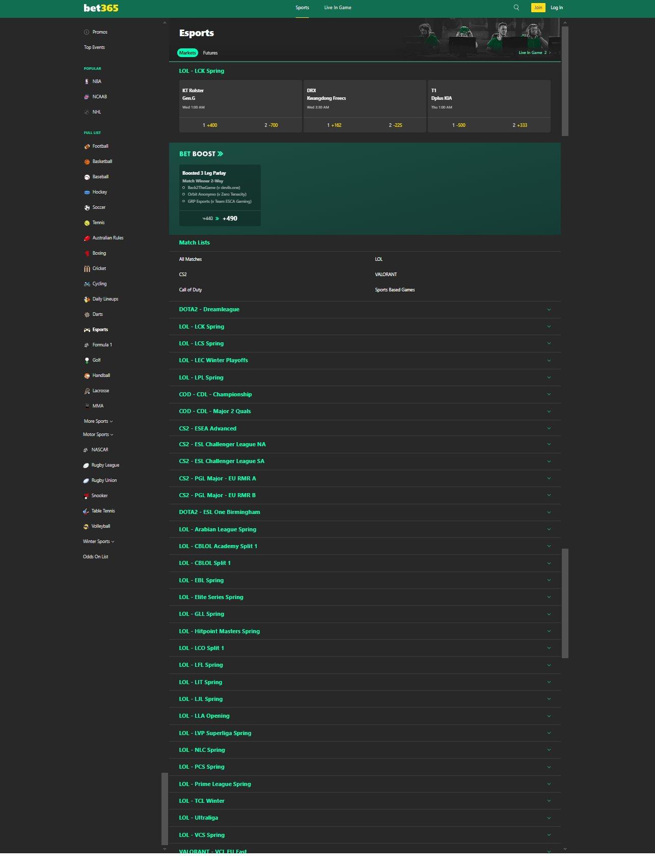
Task: Select the Cricket wickets icon
Action: tap(87, 268)
